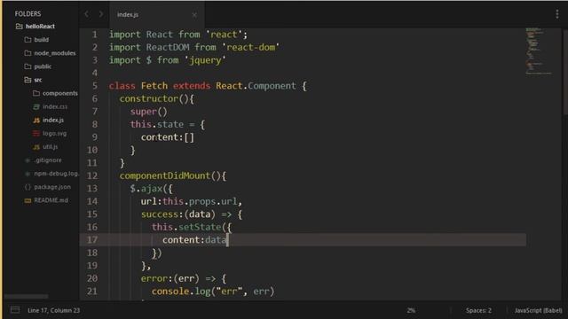Place cursor on 'jquery' import string
568x319 pixels.
205,60
